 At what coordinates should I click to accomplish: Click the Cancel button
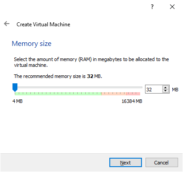(x=162, y=163)
